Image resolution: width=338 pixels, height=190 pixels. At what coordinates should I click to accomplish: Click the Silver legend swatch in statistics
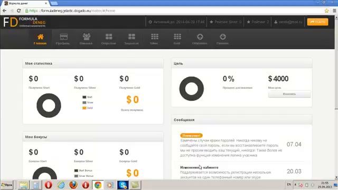coord(84,102)
